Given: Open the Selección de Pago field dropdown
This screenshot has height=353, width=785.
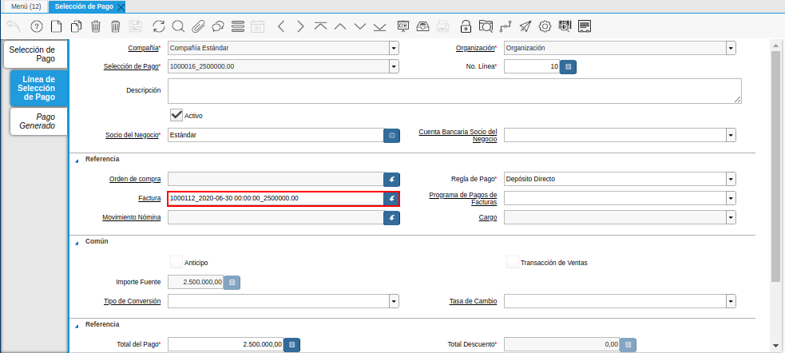Looking at the screenshot, I should (394, 66).
